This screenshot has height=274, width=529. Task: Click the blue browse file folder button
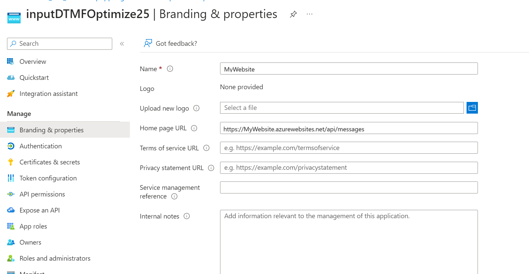472,108
